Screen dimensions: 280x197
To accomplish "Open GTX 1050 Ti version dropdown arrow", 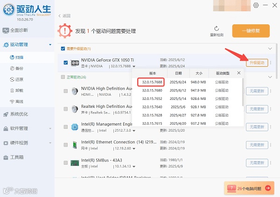I will coord(134,66).
